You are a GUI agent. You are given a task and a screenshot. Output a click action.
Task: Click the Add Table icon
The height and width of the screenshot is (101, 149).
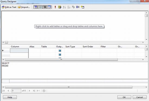[x=83, y=7]
